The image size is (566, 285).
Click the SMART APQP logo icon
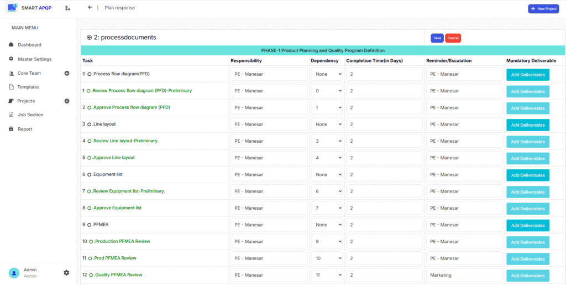pyautogui.click(x=12, y=8)
